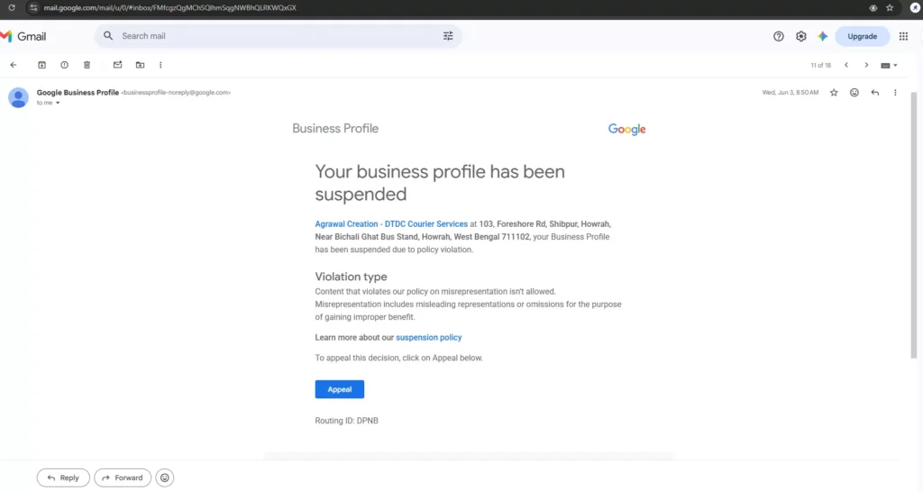
Task: Mark the email as unread
Action: pyautogui.click(x=118, y=65)
